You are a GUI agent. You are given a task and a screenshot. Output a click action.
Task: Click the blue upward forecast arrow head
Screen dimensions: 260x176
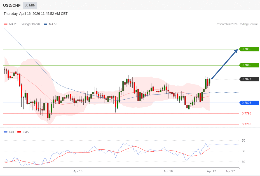click(236, 51)
